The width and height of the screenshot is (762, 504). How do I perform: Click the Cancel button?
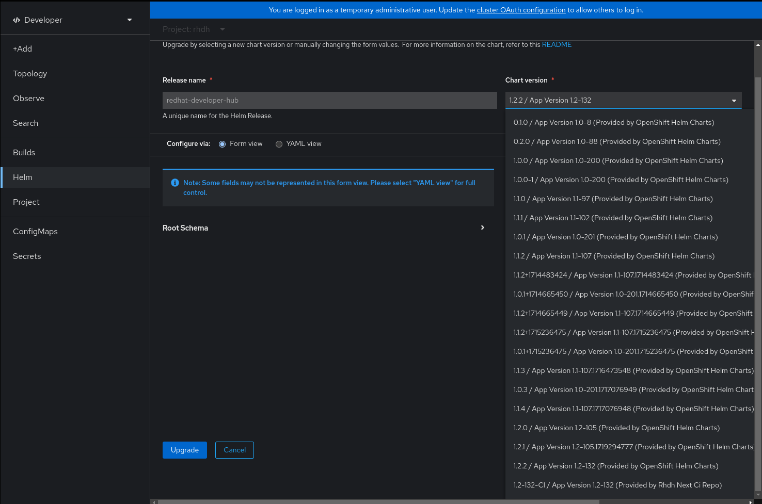tap(234, 450)
